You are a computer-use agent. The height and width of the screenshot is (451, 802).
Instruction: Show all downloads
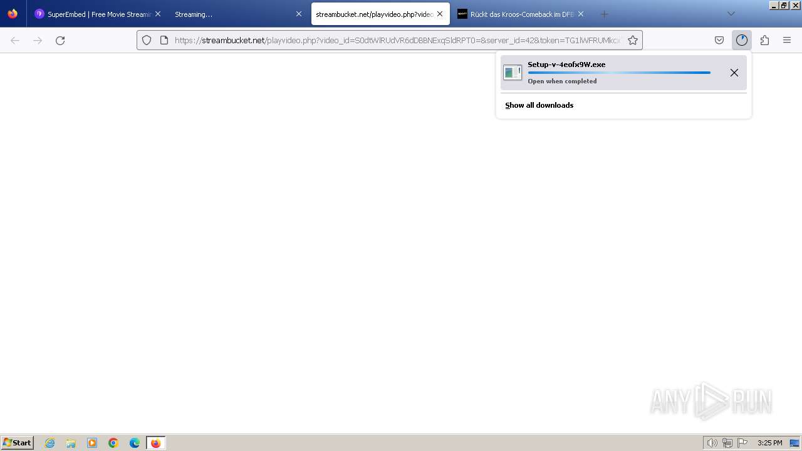539,105
